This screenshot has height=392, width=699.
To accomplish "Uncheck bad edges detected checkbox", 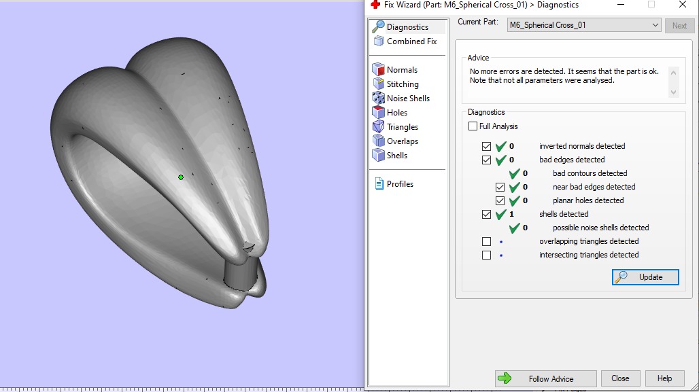I will tap(486, 160).
